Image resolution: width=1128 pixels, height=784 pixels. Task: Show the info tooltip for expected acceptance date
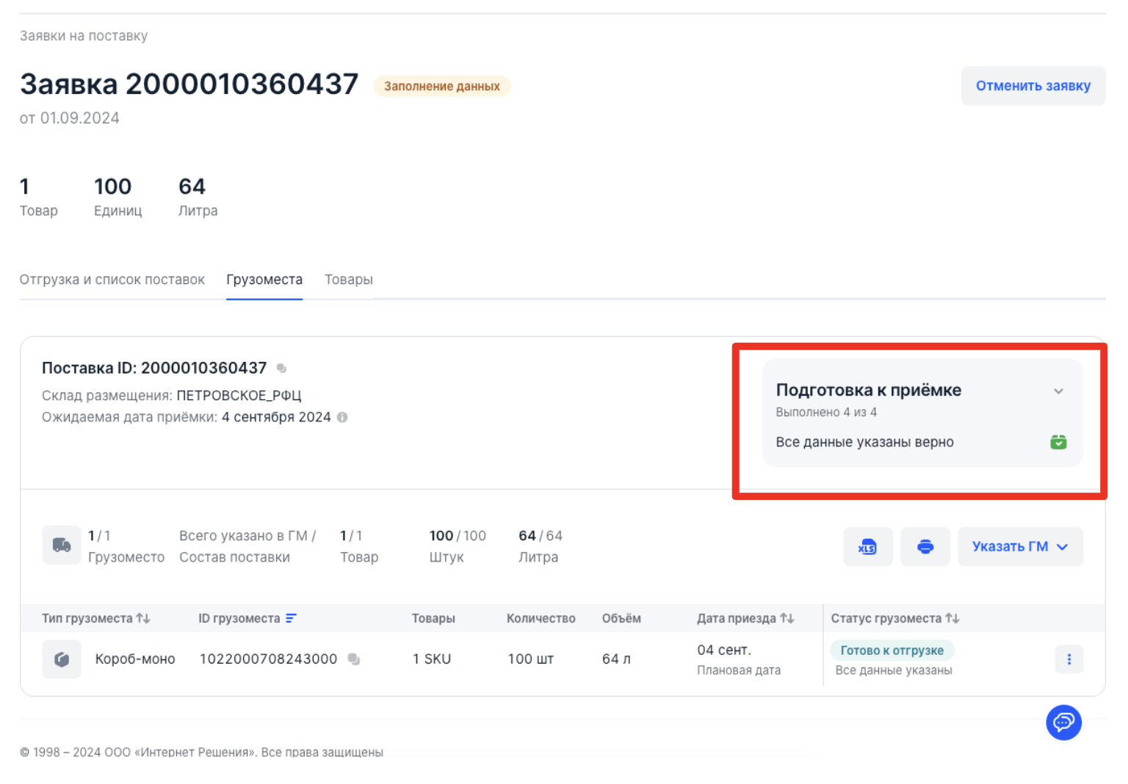coord(342,417)
